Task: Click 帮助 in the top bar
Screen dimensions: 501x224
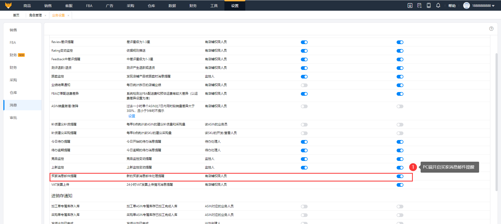Action: (x=452, y=6)
